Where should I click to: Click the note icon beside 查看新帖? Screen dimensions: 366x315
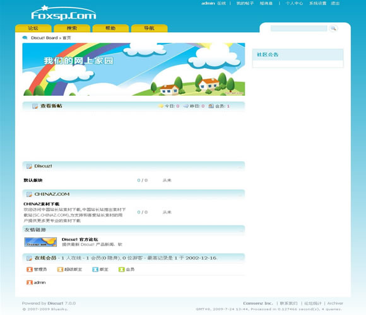[x=35, y=106]
